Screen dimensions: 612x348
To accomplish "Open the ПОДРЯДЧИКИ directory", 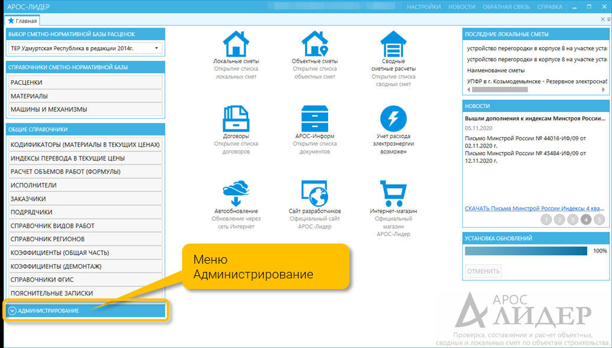I will (x=85, y=212).
